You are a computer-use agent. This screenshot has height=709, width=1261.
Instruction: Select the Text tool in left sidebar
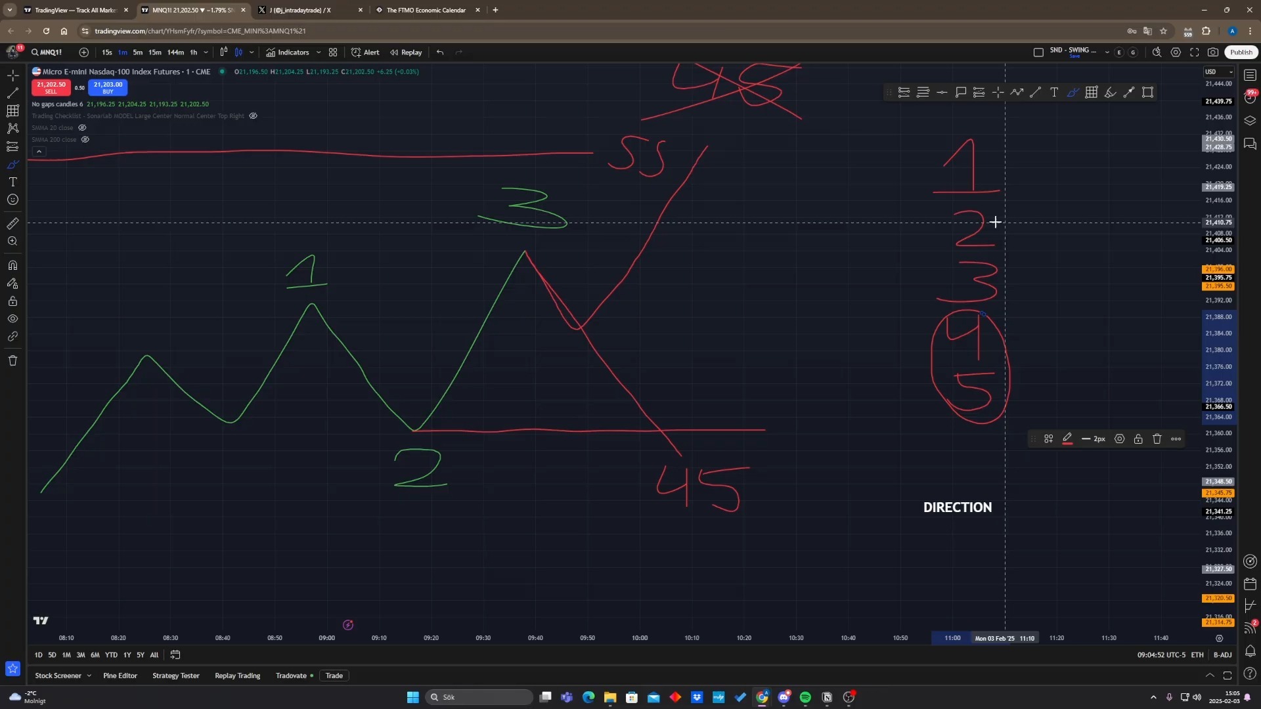[12, 182]
